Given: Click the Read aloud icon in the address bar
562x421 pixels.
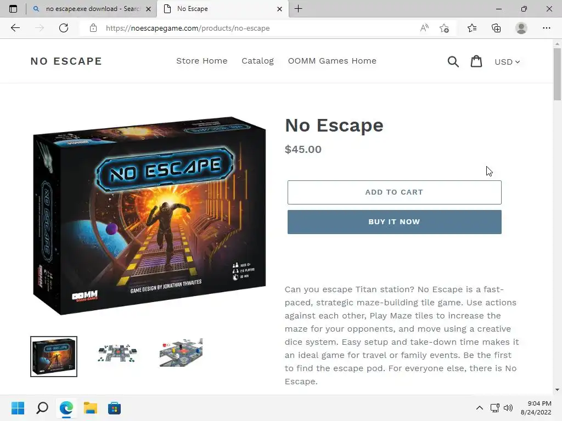Looking at the screenshot, I should pyautogui.click(x=424, y=28).
